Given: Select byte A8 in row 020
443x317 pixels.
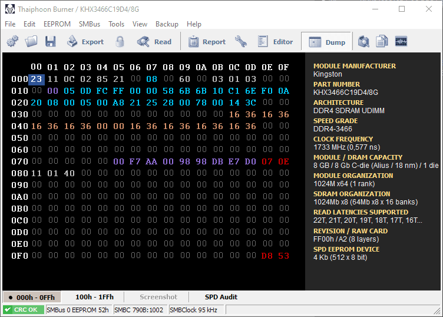Looking at the screenshot, I should pos(118,103).
